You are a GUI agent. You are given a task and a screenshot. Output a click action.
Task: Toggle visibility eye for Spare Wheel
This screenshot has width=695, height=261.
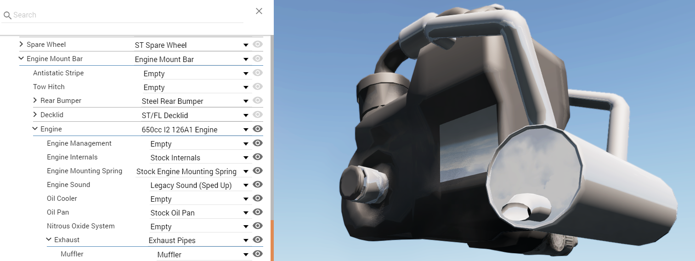tap(258, 45)
